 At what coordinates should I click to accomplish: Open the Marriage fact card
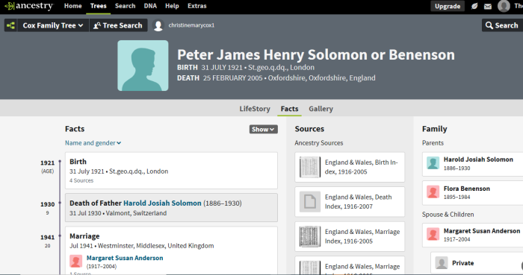point(171,250)
